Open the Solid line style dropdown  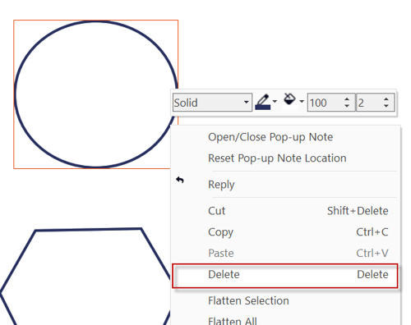[212, 103]
